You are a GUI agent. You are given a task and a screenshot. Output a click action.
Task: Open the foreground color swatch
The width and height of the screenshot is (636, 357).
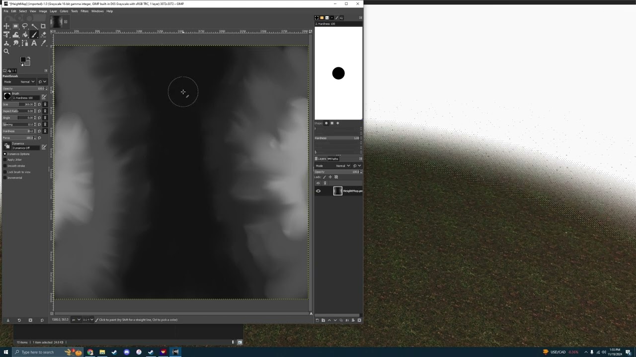point(23,59)
